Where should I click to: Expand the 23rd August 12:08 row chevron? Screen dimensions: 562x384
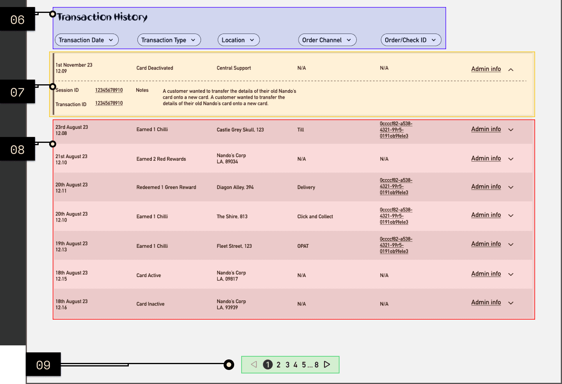tap(511, 130)
